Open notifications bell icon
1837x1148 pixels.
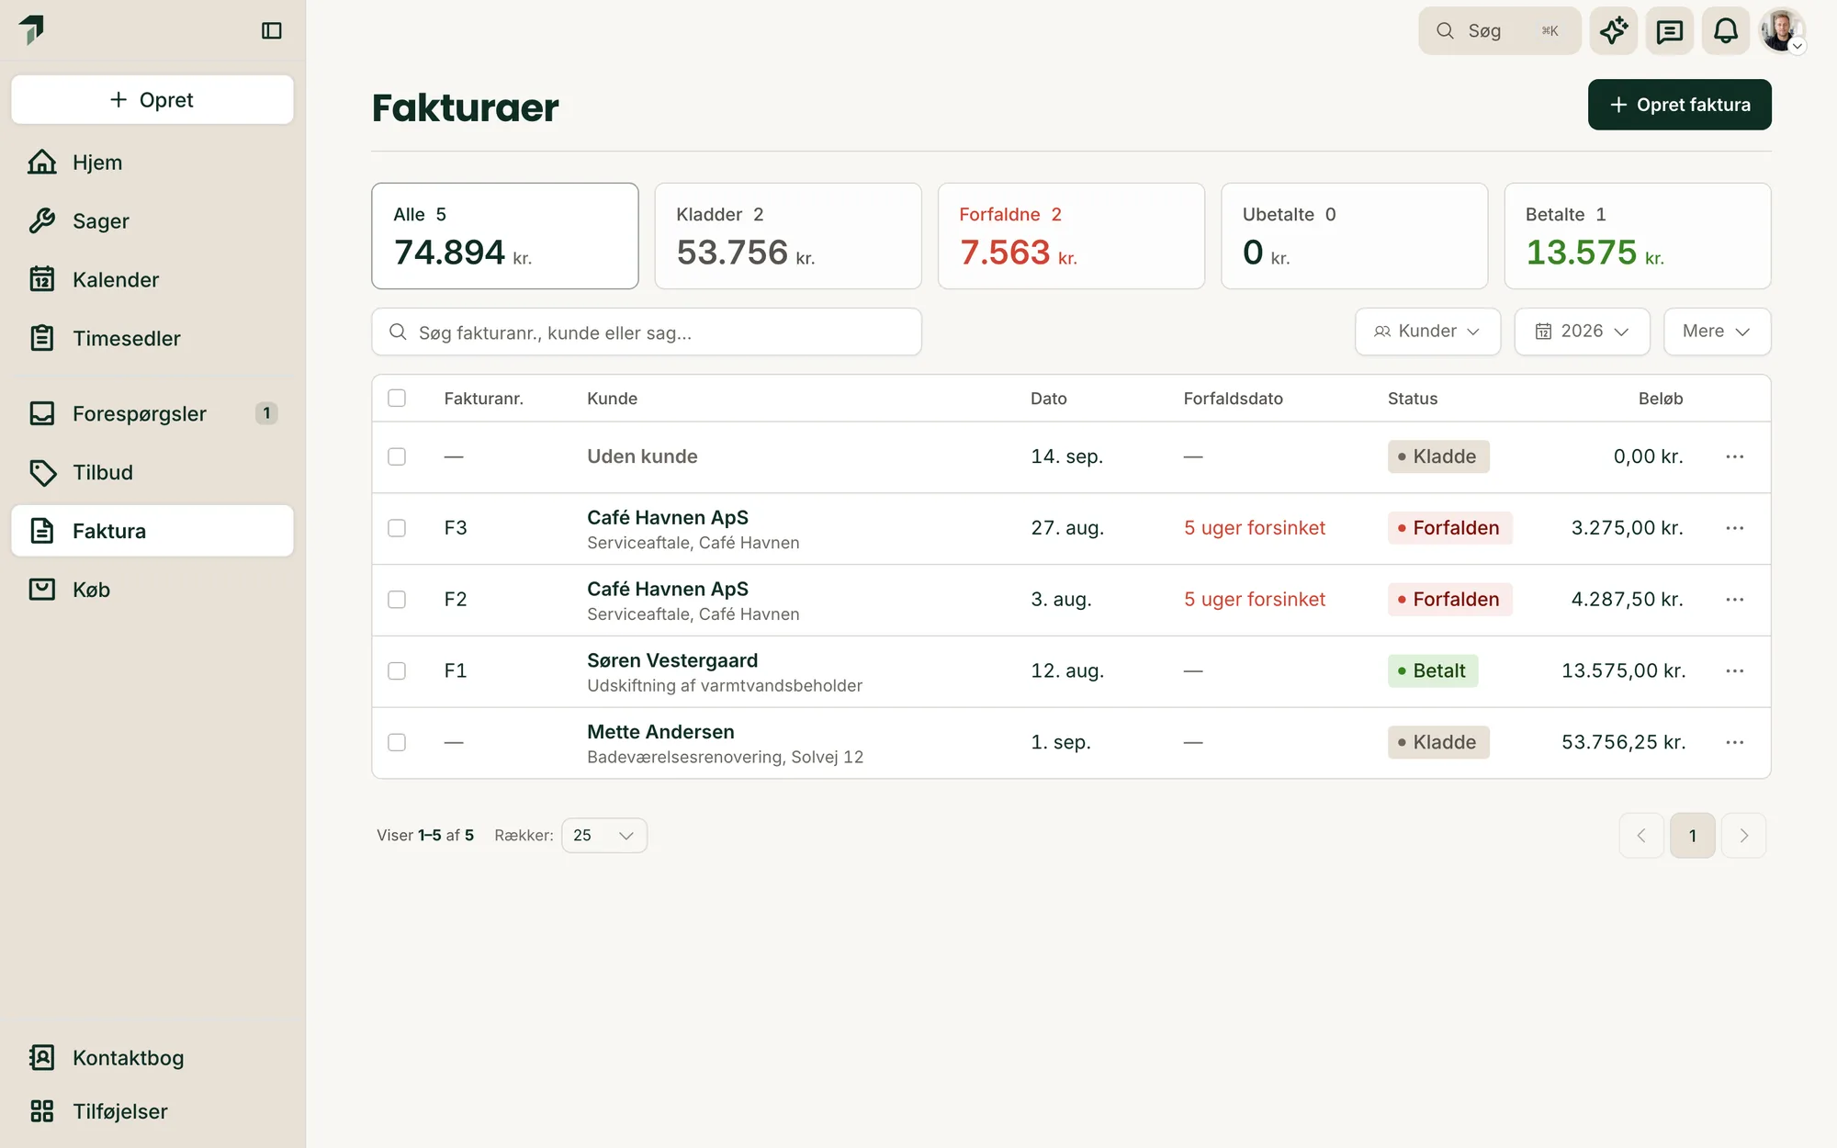click(x=1726, y=31)
